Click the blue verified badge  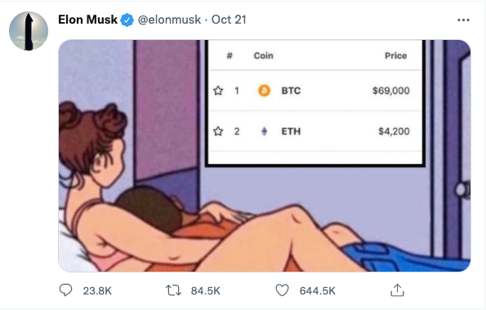point(127,20)
